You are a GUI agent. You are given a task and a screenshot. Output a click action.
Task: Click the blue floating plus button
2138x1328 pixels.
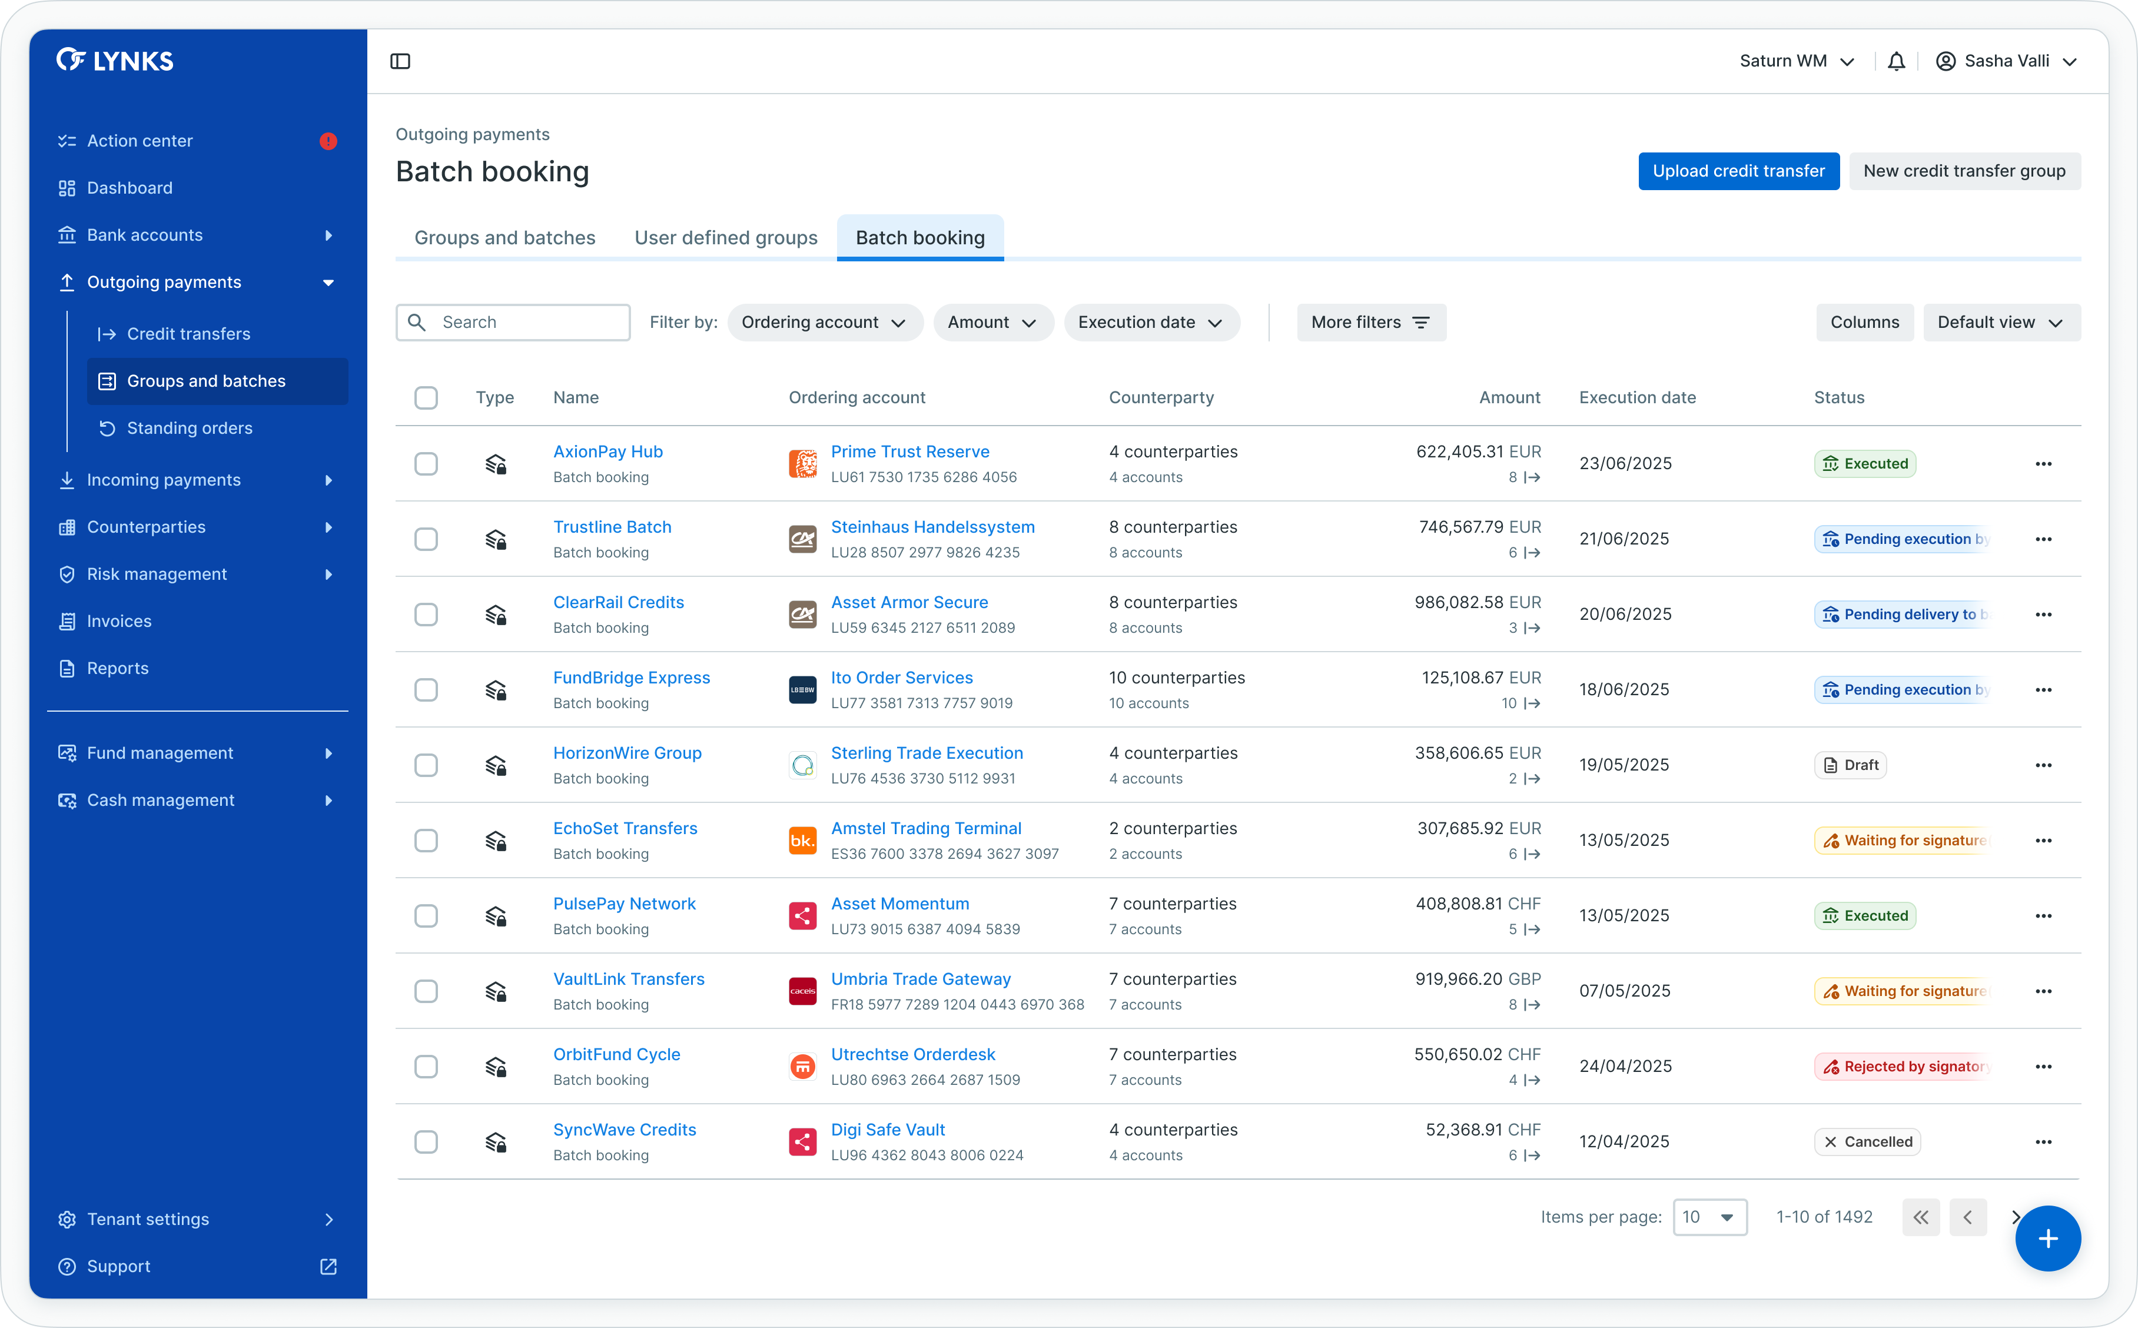pyautogui.click(x=2047, y=1239)
